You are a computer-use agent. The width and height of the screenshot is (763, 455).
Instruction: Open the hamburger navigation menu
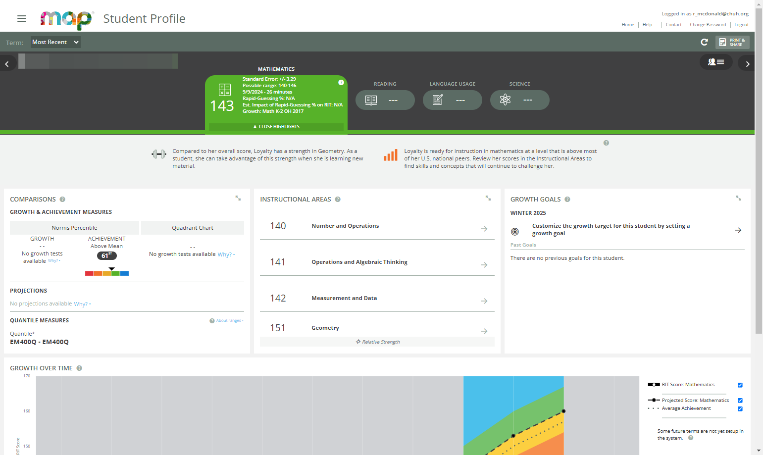(21, 19)
